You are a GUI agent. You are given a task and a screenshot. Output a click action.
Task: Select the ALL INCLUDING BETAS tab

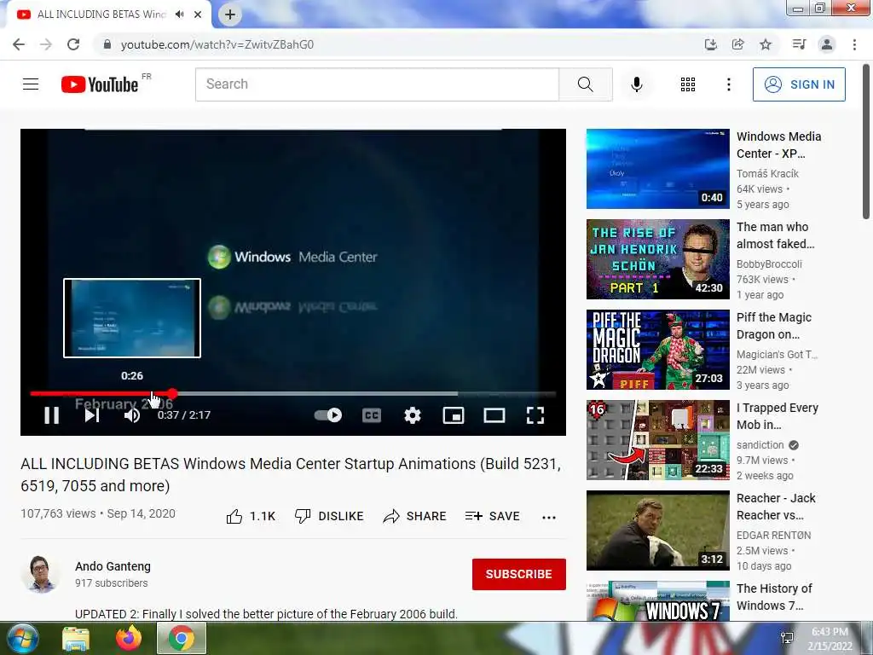coord(108,14)
